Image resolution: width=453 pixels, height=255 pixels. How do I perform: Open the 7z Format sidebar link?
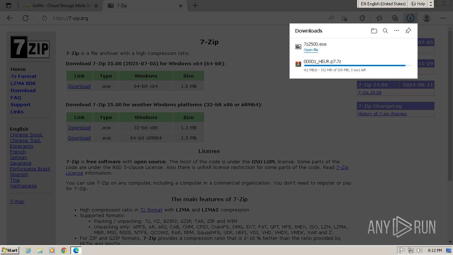(x=23, y=76)
